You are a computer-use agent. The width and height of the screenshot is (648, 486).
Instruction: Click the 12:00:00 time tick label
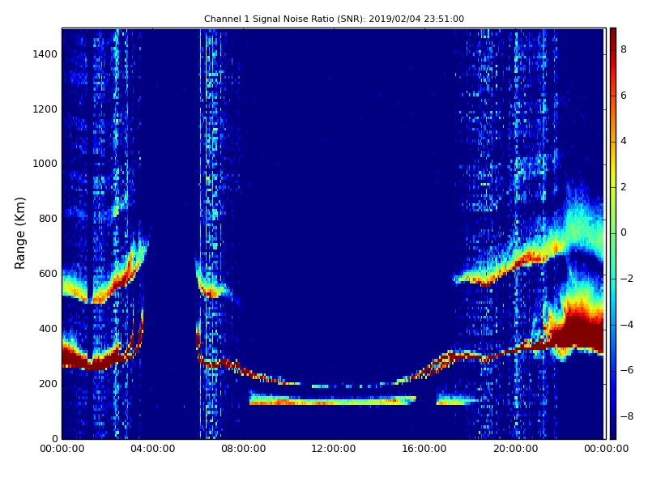coord(334,449)
